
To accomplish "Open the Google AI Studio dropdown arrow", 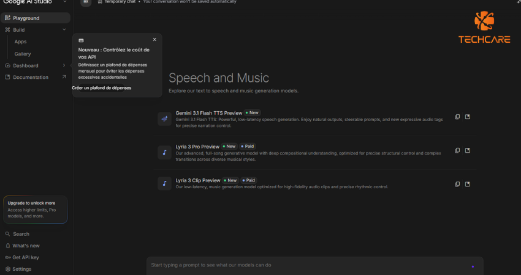I will [65, 2].
